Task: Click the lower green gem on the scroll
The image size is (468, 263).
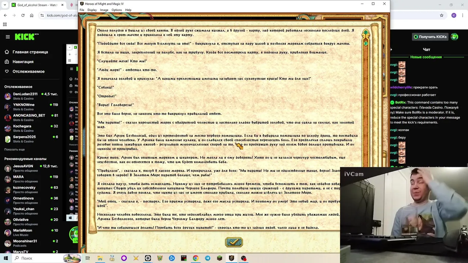Action: point(366,43)
